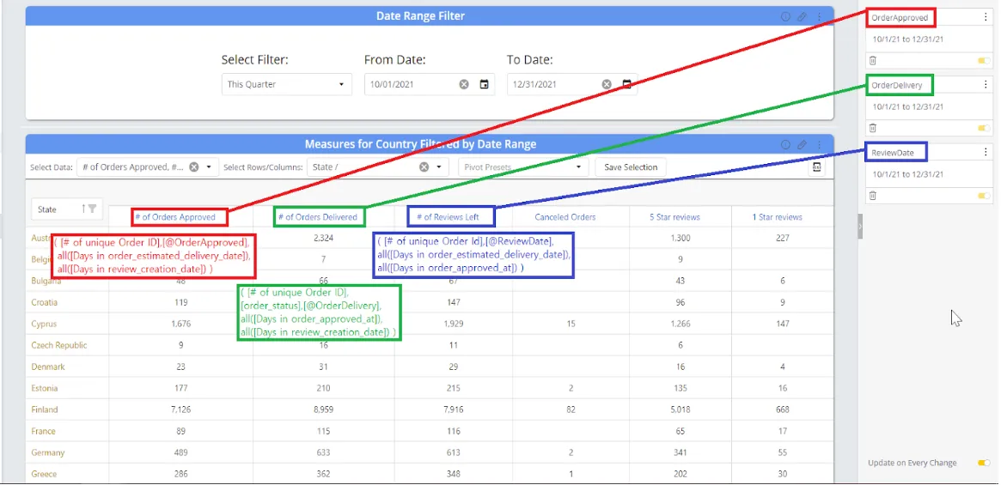Viewport: 1001px width, 485px height.
Task: Click the Canceled Orders column header
Action: click(x=565, y=217)
